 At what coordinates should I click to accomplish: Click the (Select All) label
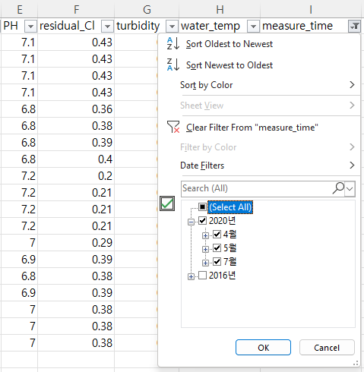pos(230,207)
